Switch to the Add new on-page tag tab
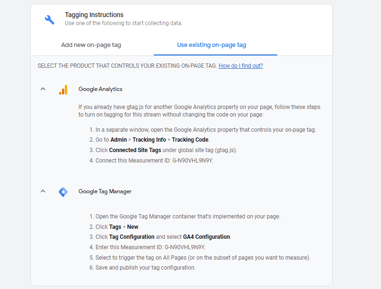 (x=91, y=45)
